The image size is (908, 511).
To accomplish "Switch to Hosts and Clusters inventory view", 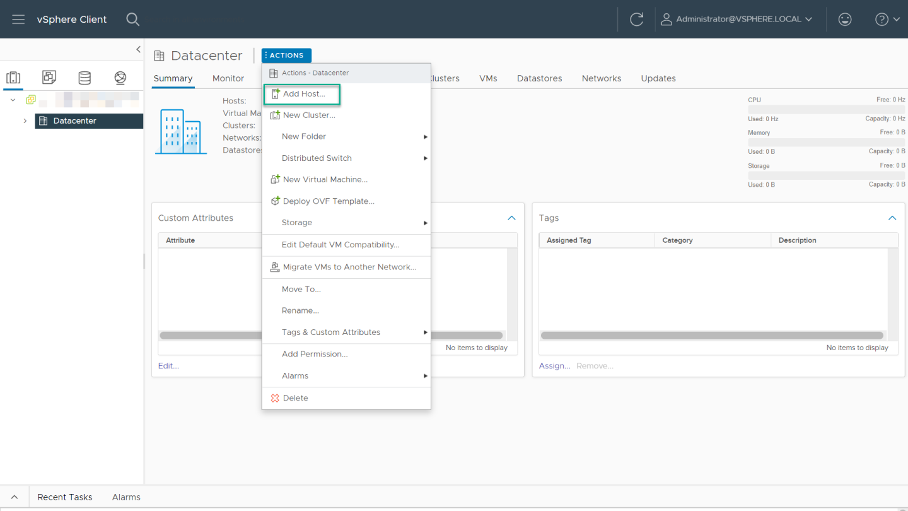I will tap(13, 78).
